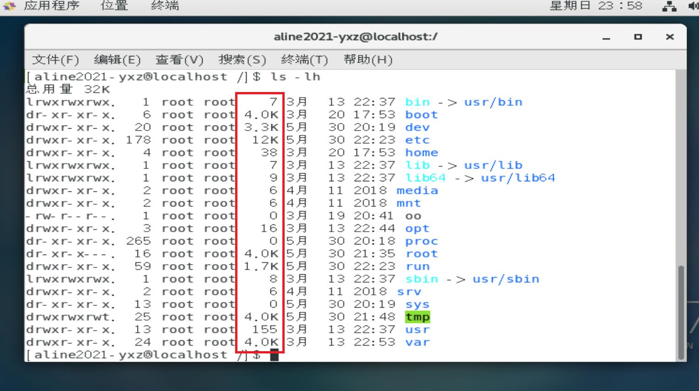Click the size value '3.3K' for dev
Image resolution: width=699 pixels, height=391 pixels.
pos(261,127)
